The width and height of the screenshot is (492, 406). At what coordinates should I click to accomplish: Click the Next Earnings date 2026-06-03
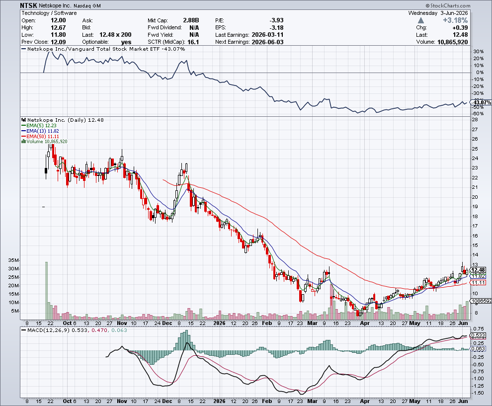tap(268, 42)
